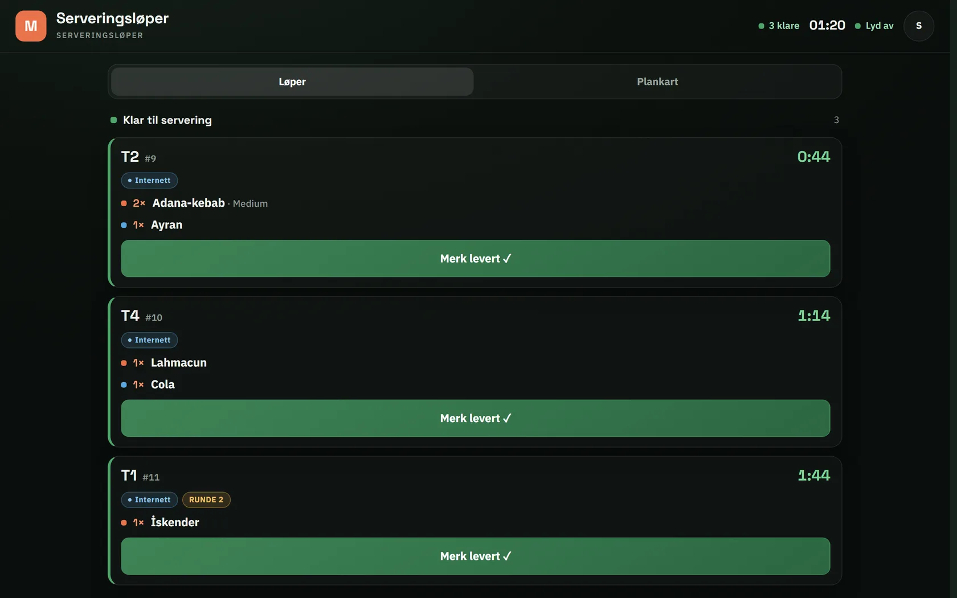Click the Klar til servering section header
The image size is (957, 598).
pyautogui.click(x=167, y=120)
